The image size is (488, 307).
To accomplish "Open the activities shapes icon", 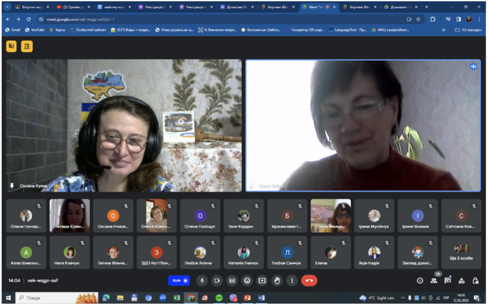I will [461, 280].
